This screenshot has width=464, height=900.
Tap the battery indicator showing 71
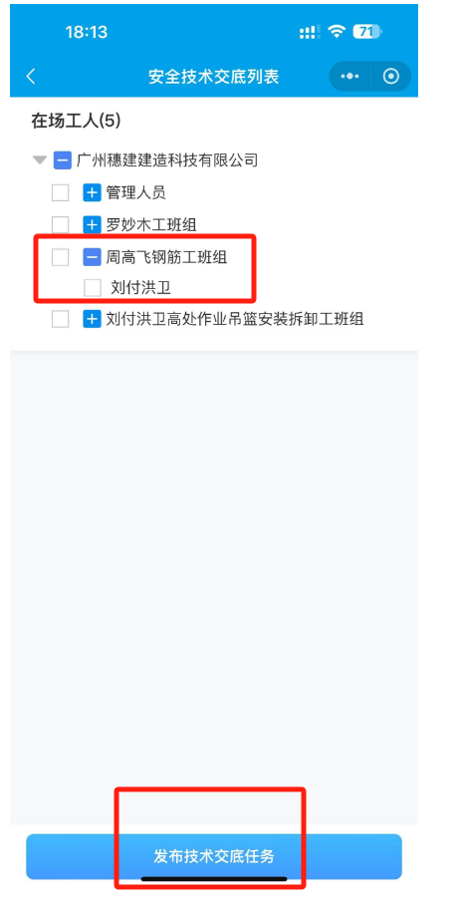(367, 32)
